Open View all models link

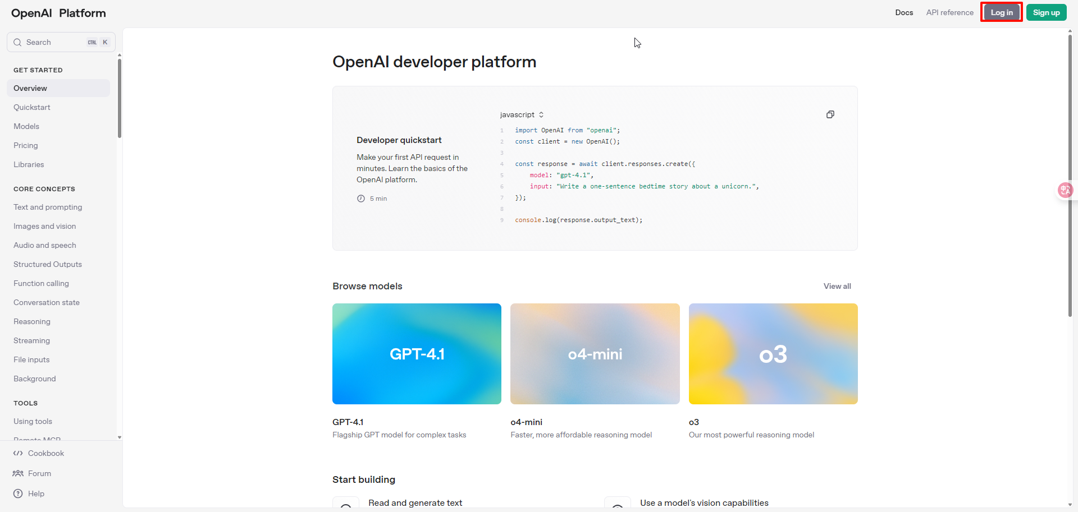point(837,286)
